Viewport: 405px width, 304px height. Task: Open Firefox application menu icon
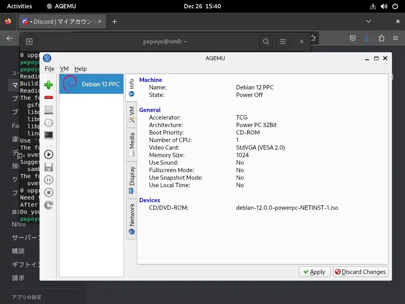[396, 38]
